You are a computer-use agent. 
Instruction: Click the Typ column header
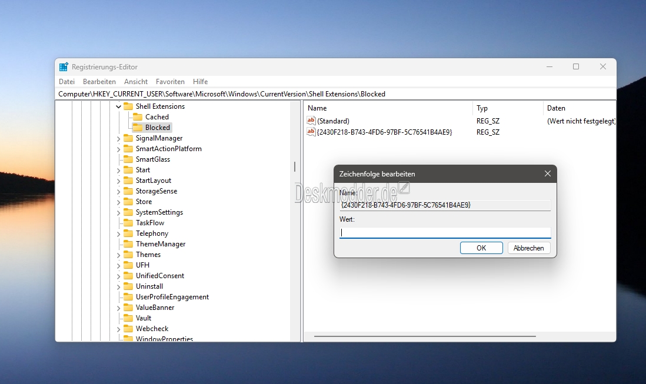pyautogui.click(x=508, y=108)
